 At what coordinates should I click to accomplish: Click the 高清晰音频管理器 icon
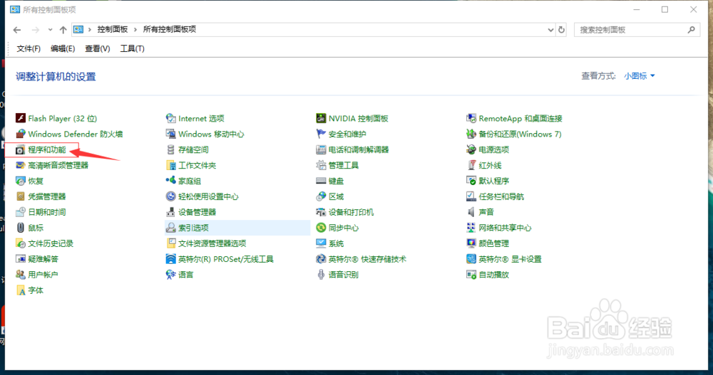pyautogui.click(x=21, y=165)
